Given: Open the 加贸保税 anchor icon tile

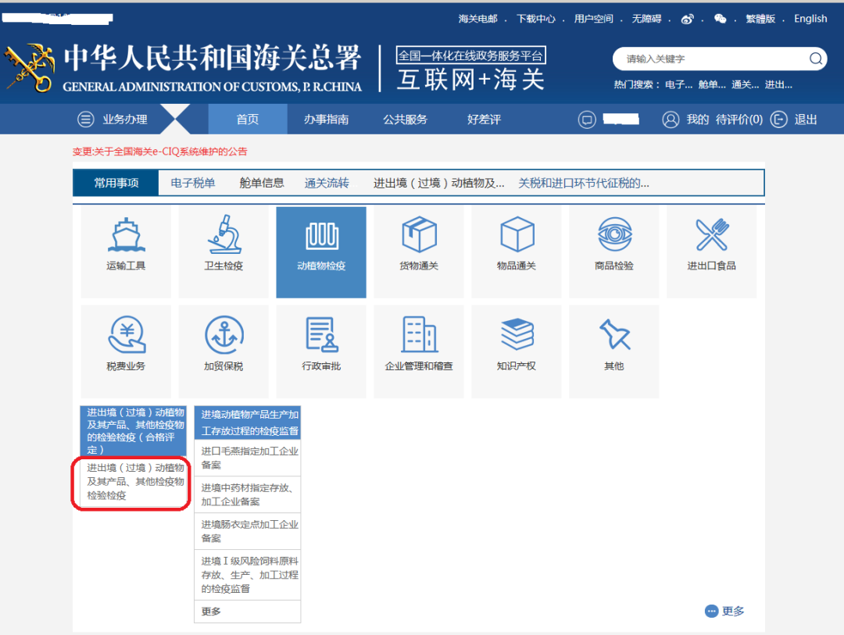Looking at the screenshot, I should 224,351.
